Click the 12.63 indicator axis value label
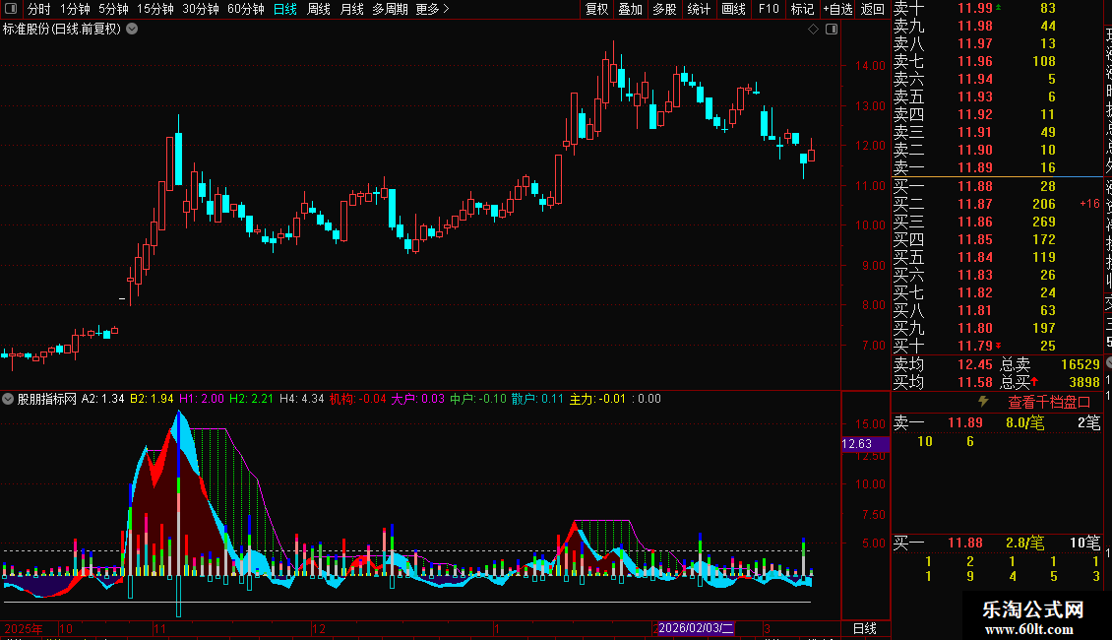 pos(864,444)
